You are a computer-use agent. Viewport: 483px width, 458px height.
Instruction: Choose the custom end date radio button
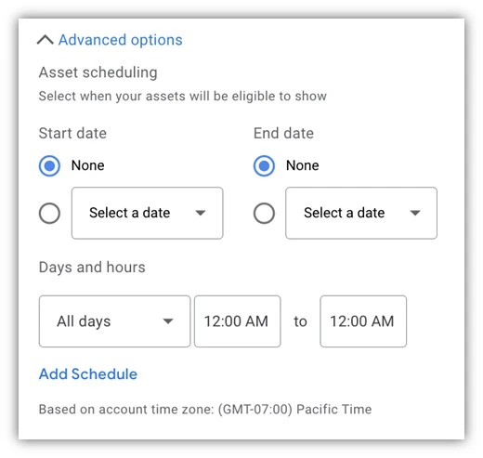pos(264,213)
